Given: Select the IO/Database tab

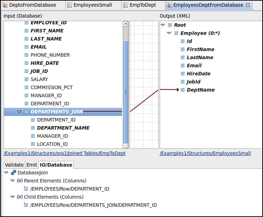Looking at the screenshot, I should 56,165.
